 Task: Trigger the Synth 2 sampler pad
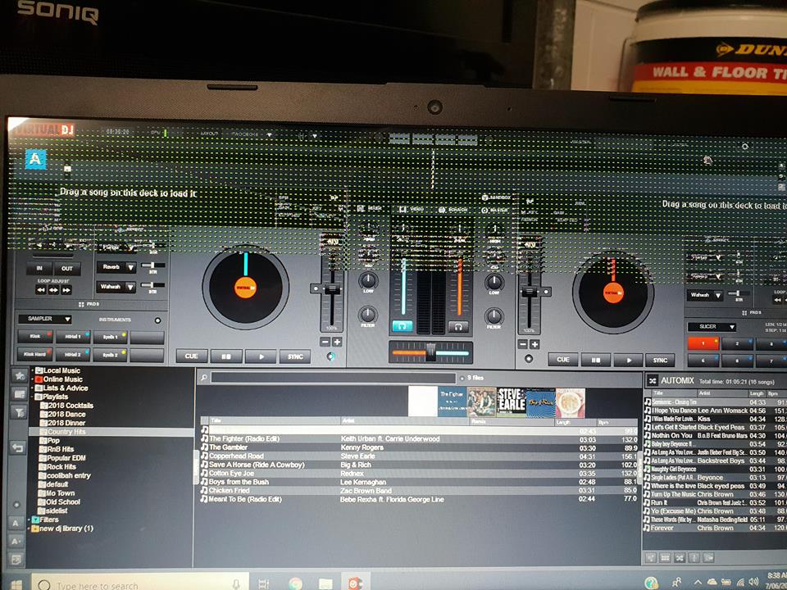[111, 355]
